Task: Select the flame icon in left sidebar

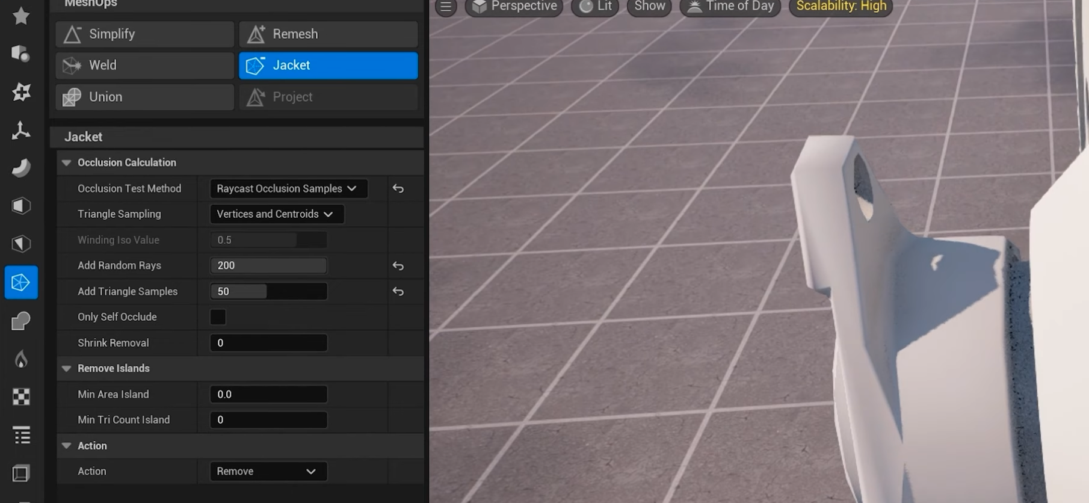Action: (21, 359)
